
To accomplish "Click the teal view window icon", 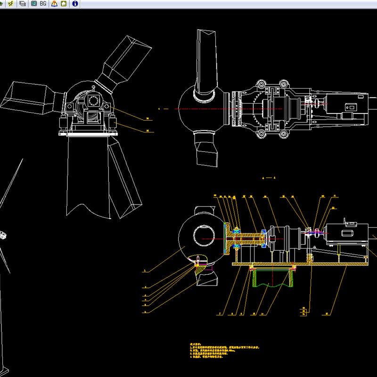I will pyautogui.click(x=33, y=4).
